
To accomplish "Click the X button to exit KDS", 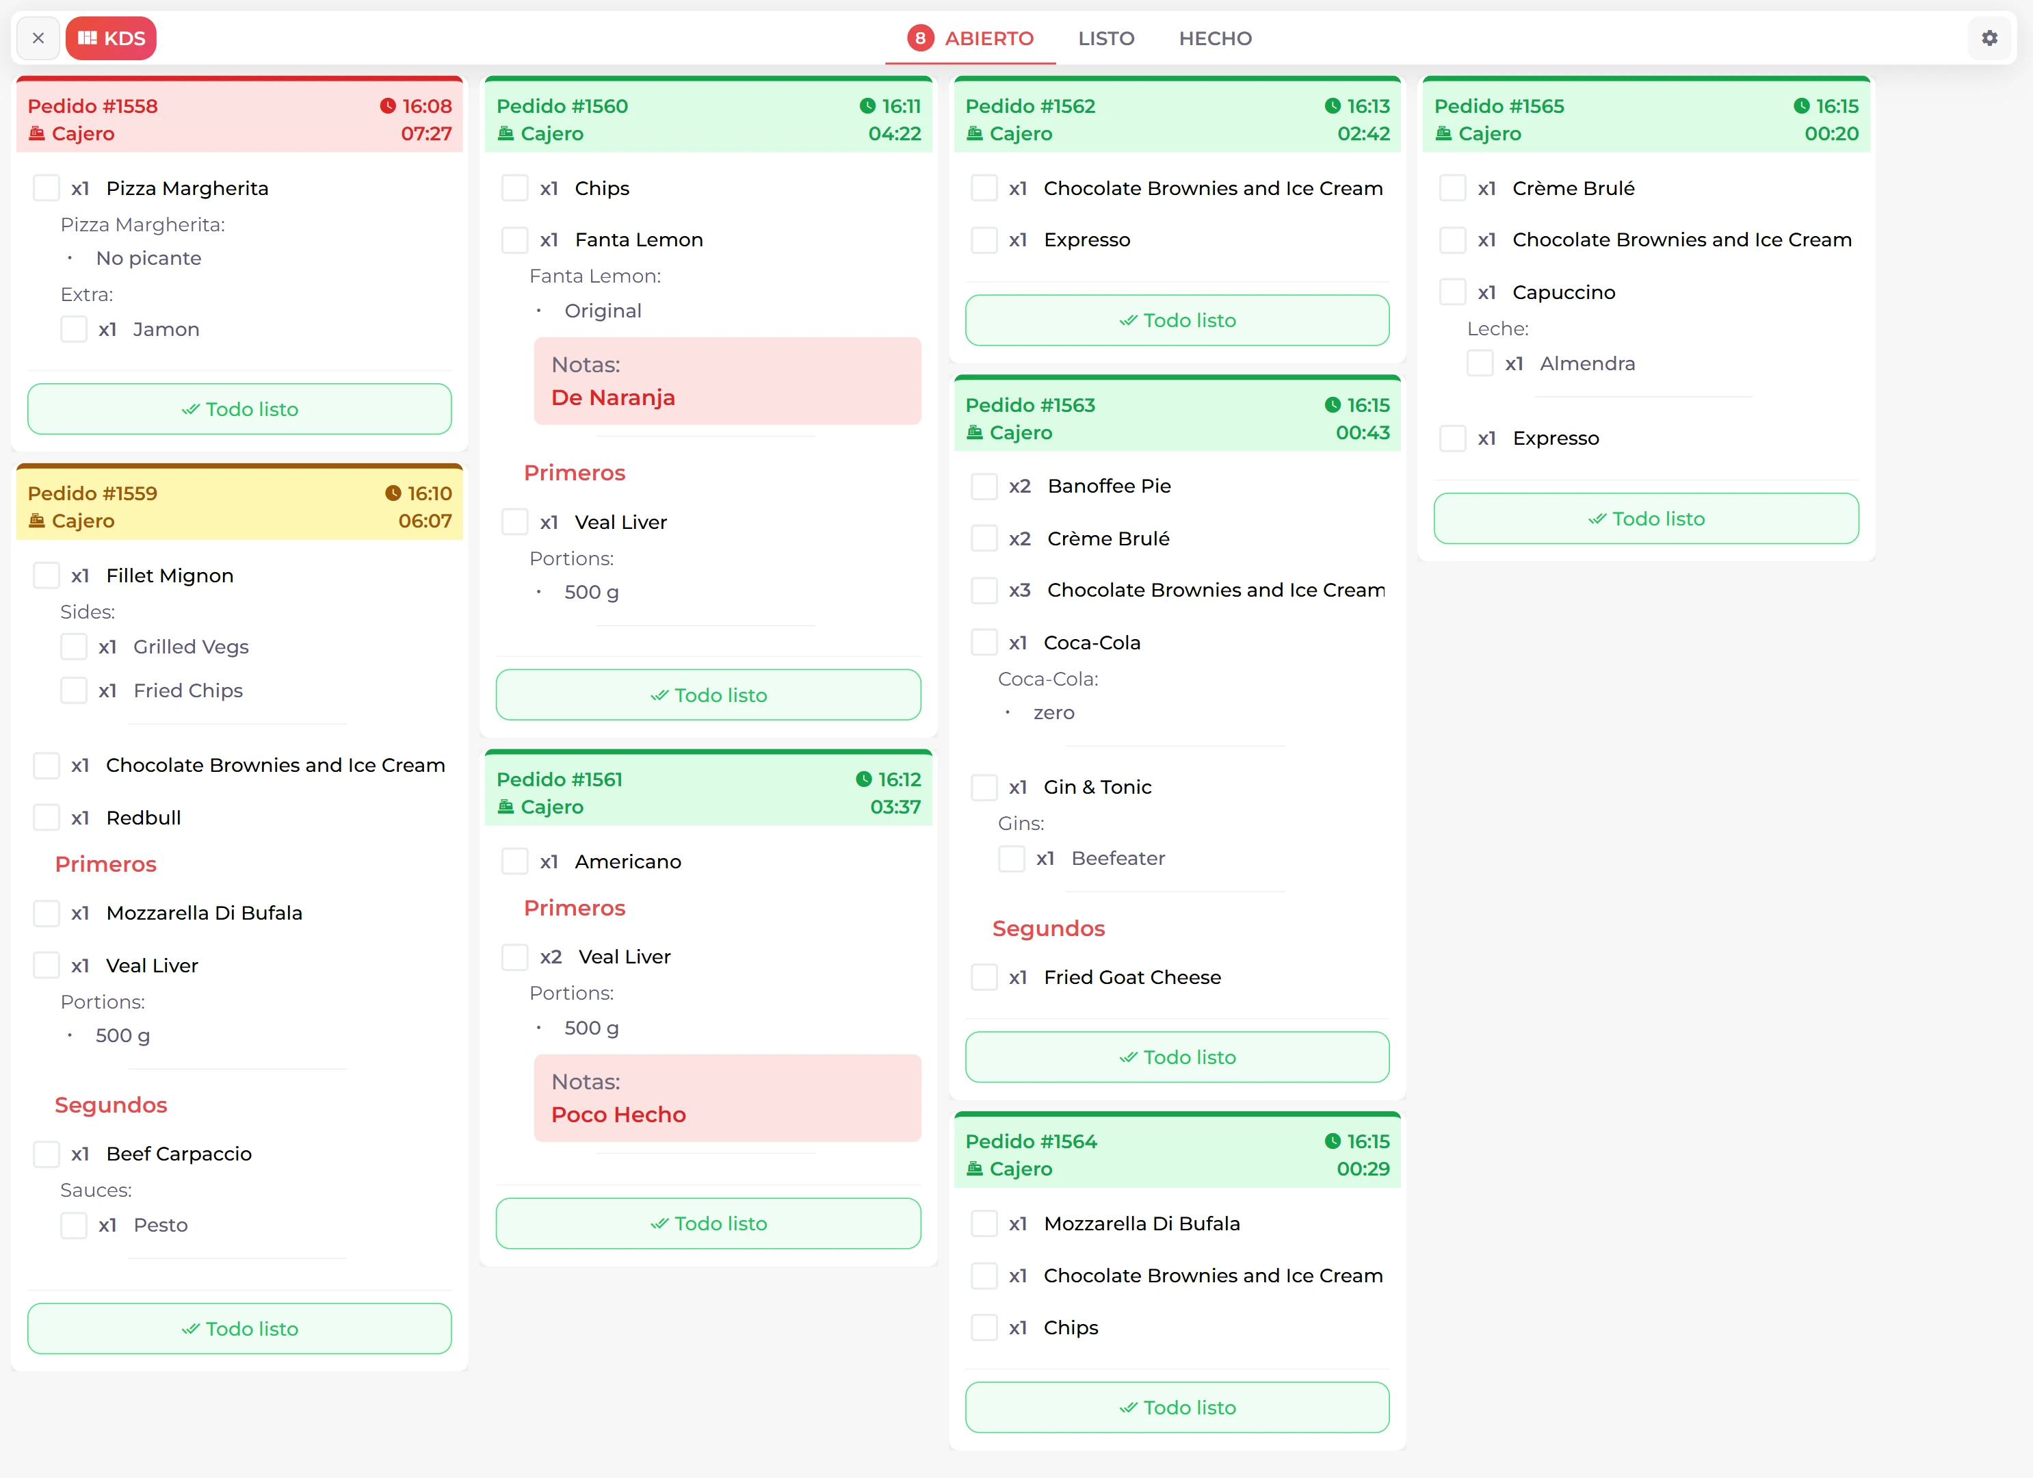I will (x=38, y=38).
